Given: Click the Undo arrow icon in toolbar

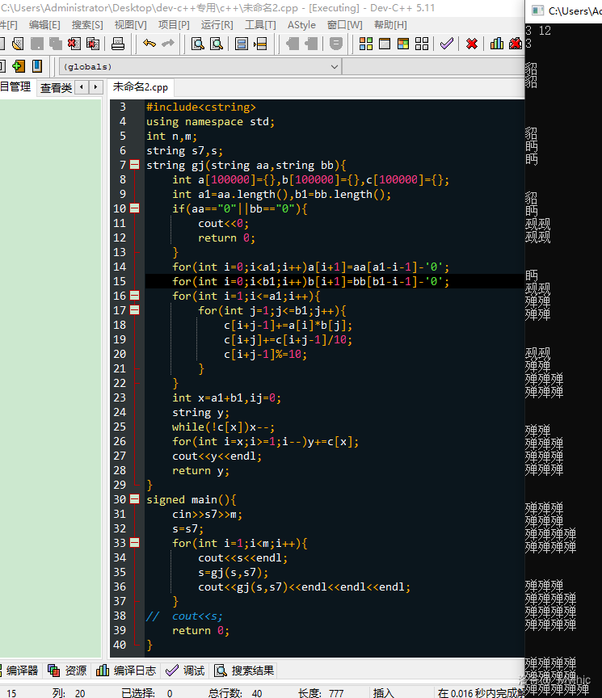Looking at the screenshot, I should 149,44.
